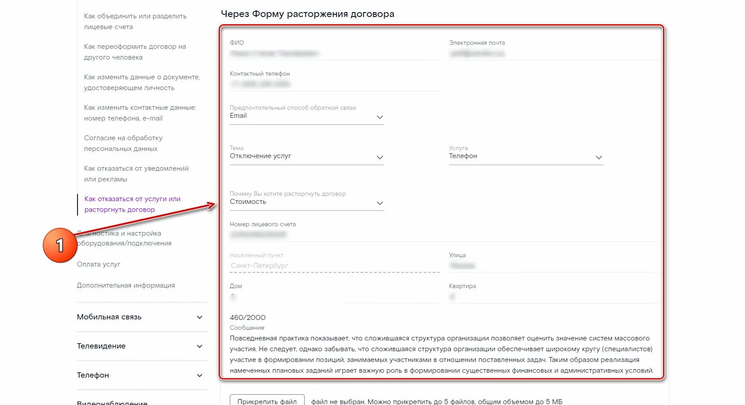
Task: Open Услуга dropdown showing Телефон
Action: (x=526, y=156)
